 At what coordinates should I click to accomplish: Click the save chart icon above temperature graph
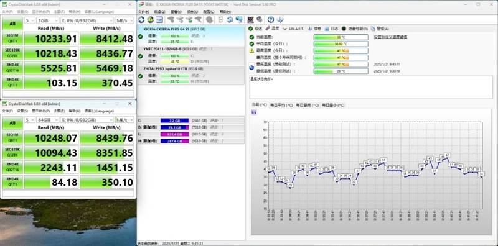tap(254, 112)
